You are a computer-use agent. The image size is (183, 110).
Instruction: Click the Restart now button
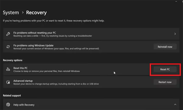[165, 82]
